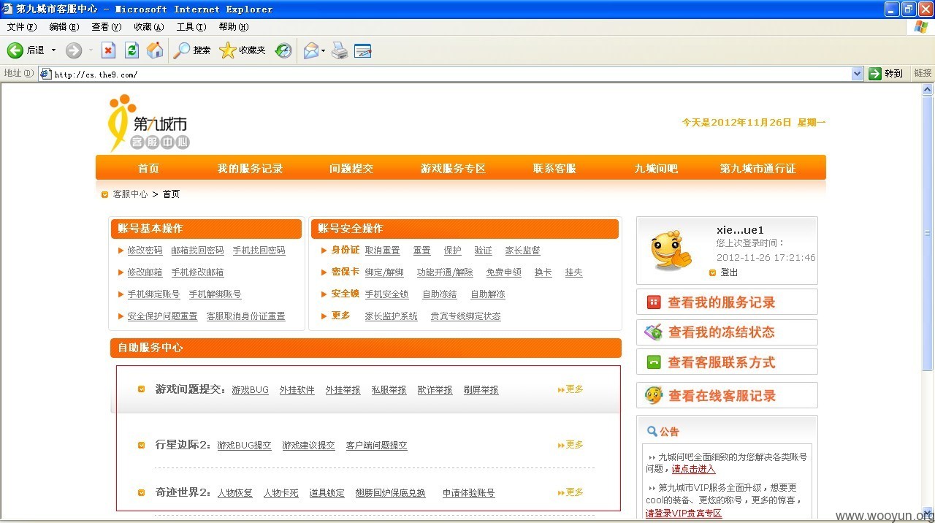Expand 更多 in the 奇迹世界2 row
The image size is (935, 523).
(x=570, y=492)
